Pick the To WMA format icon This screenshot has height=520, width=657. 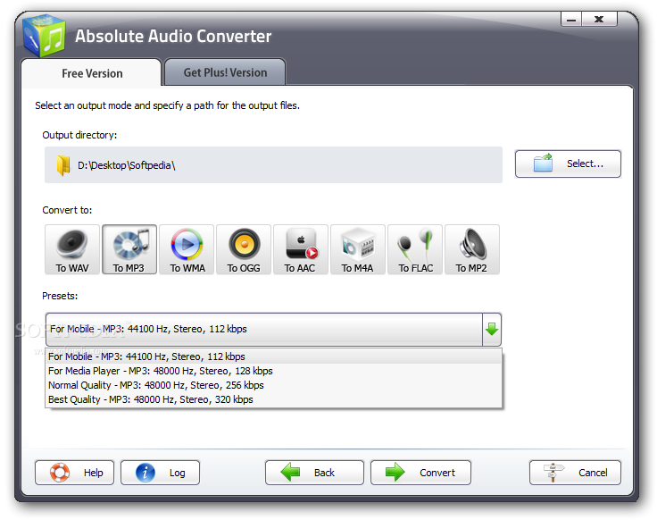tap(187, 249)
